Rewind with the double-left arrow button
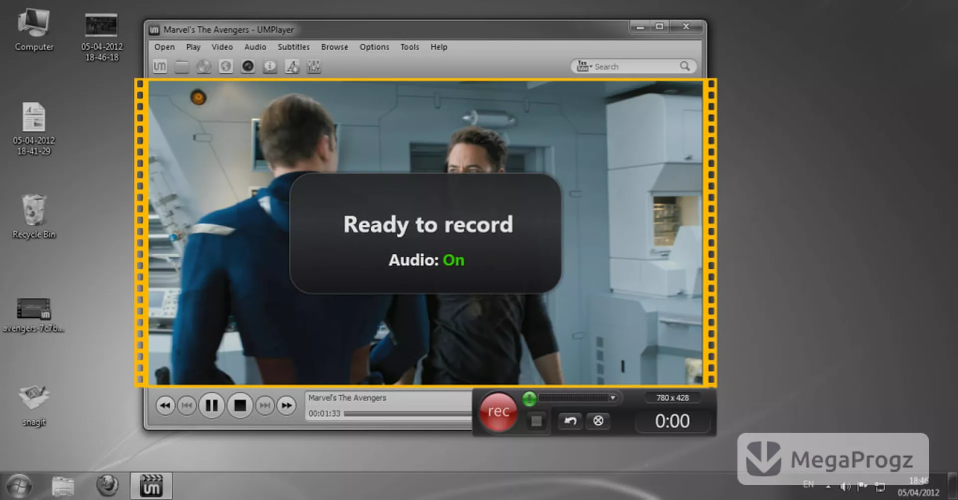Image resolution: width=958 pixels, height=500 pixels. point(165,406)
